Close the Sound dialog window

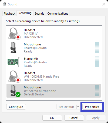coord(104,4)
